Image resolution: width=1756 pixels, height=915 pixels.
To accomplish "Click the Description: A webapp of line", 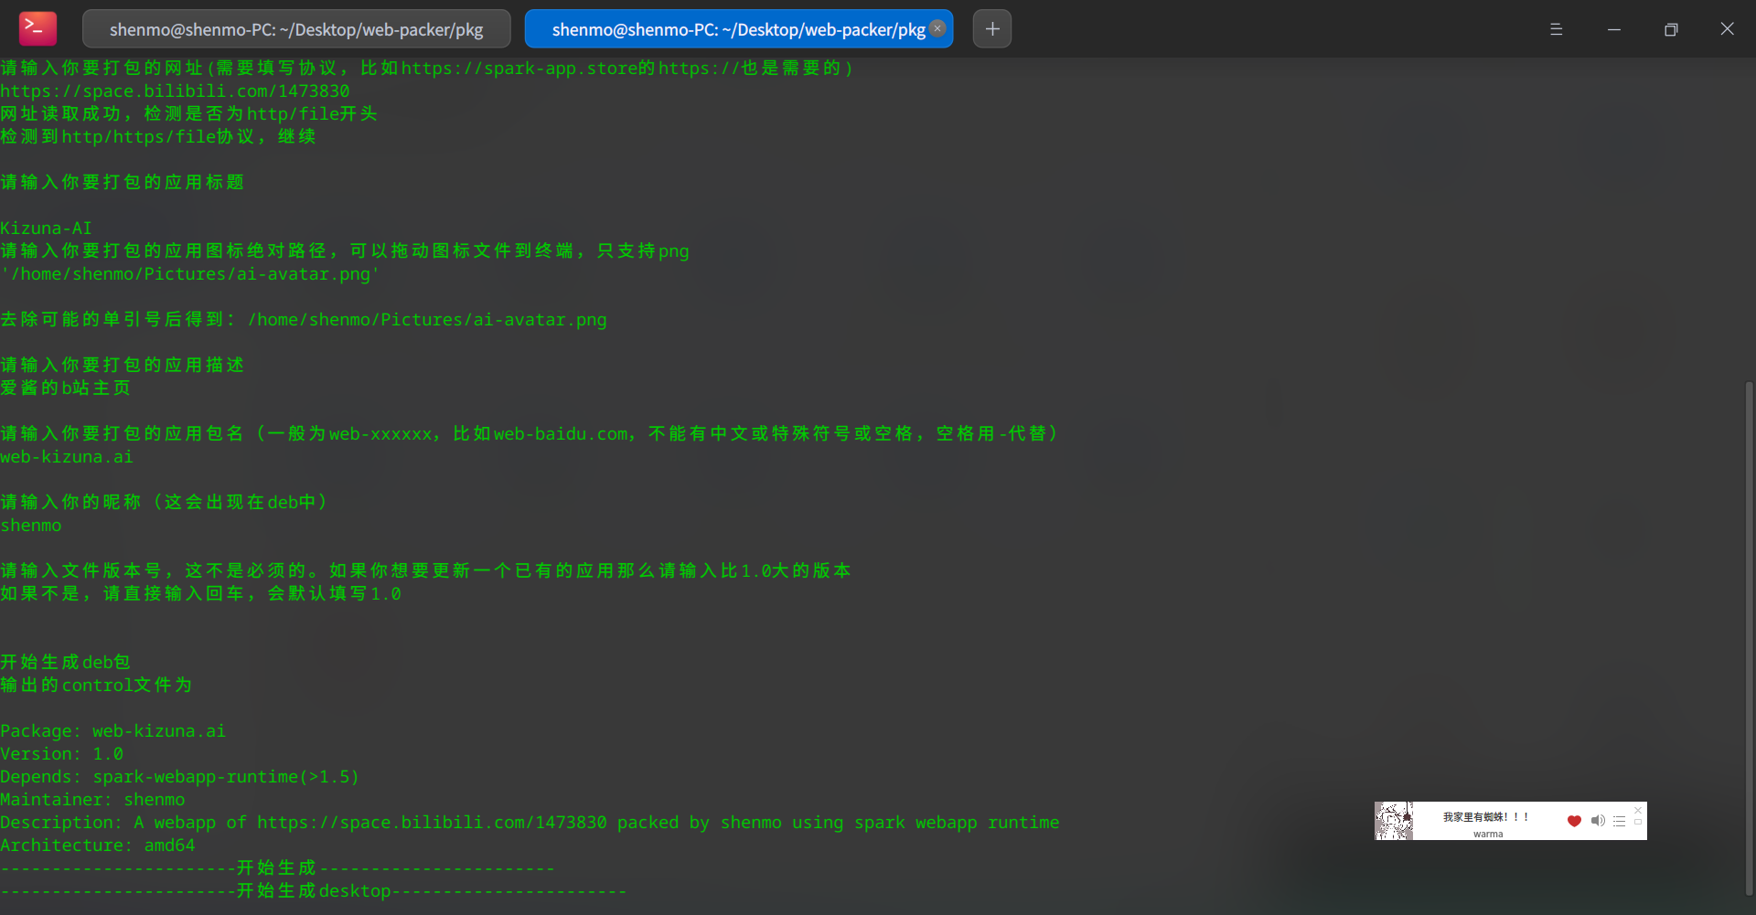I will [530, 822].
